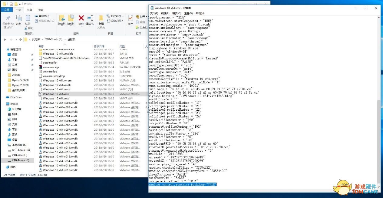Click Paste Shortcut (粘贴快捷方式) item
This screenshot has height=198, width=383.
[x=45, y=21]
